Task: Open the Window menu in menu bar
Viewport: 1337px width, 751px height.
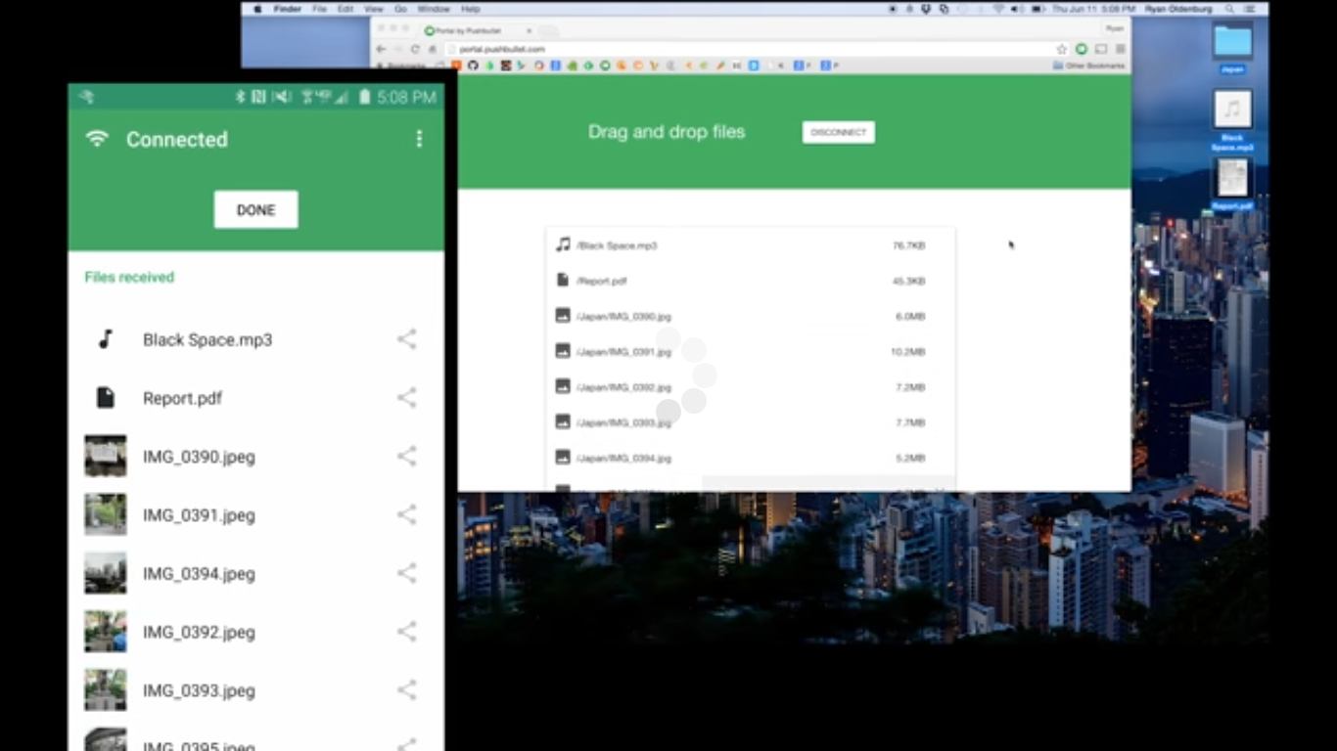Action: (434, 9)
